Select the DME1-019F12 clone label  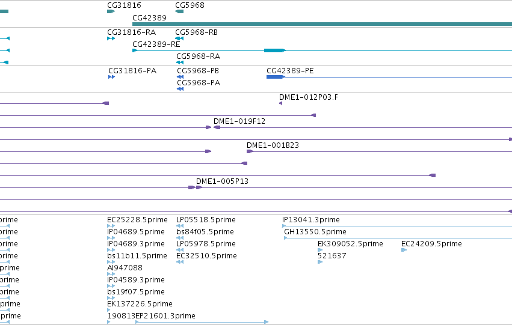point(239,121)
